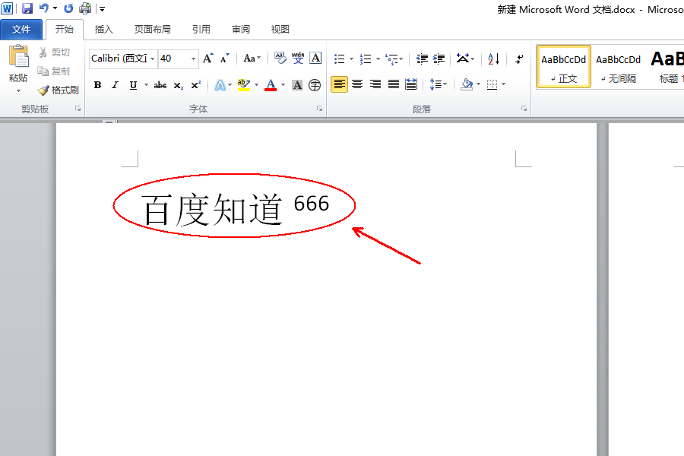The image size is (684, 456).
Task: Open the 段落 dialog launcher
Action: 524,109
